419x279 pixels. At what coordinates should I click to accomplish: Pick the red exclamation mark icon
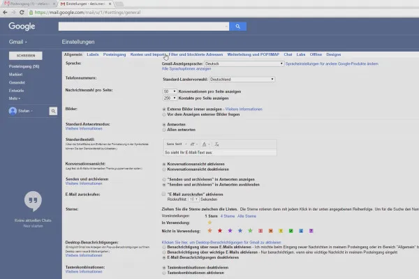point(260,231)
